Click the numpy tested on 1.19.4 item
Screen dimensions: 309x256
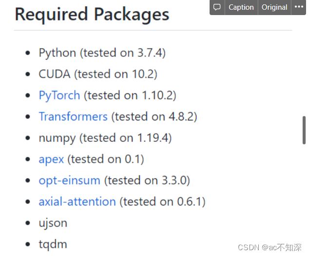coord(105,138)
